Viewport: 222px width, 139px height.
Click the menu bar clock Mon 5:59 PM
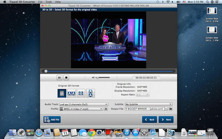195,2
